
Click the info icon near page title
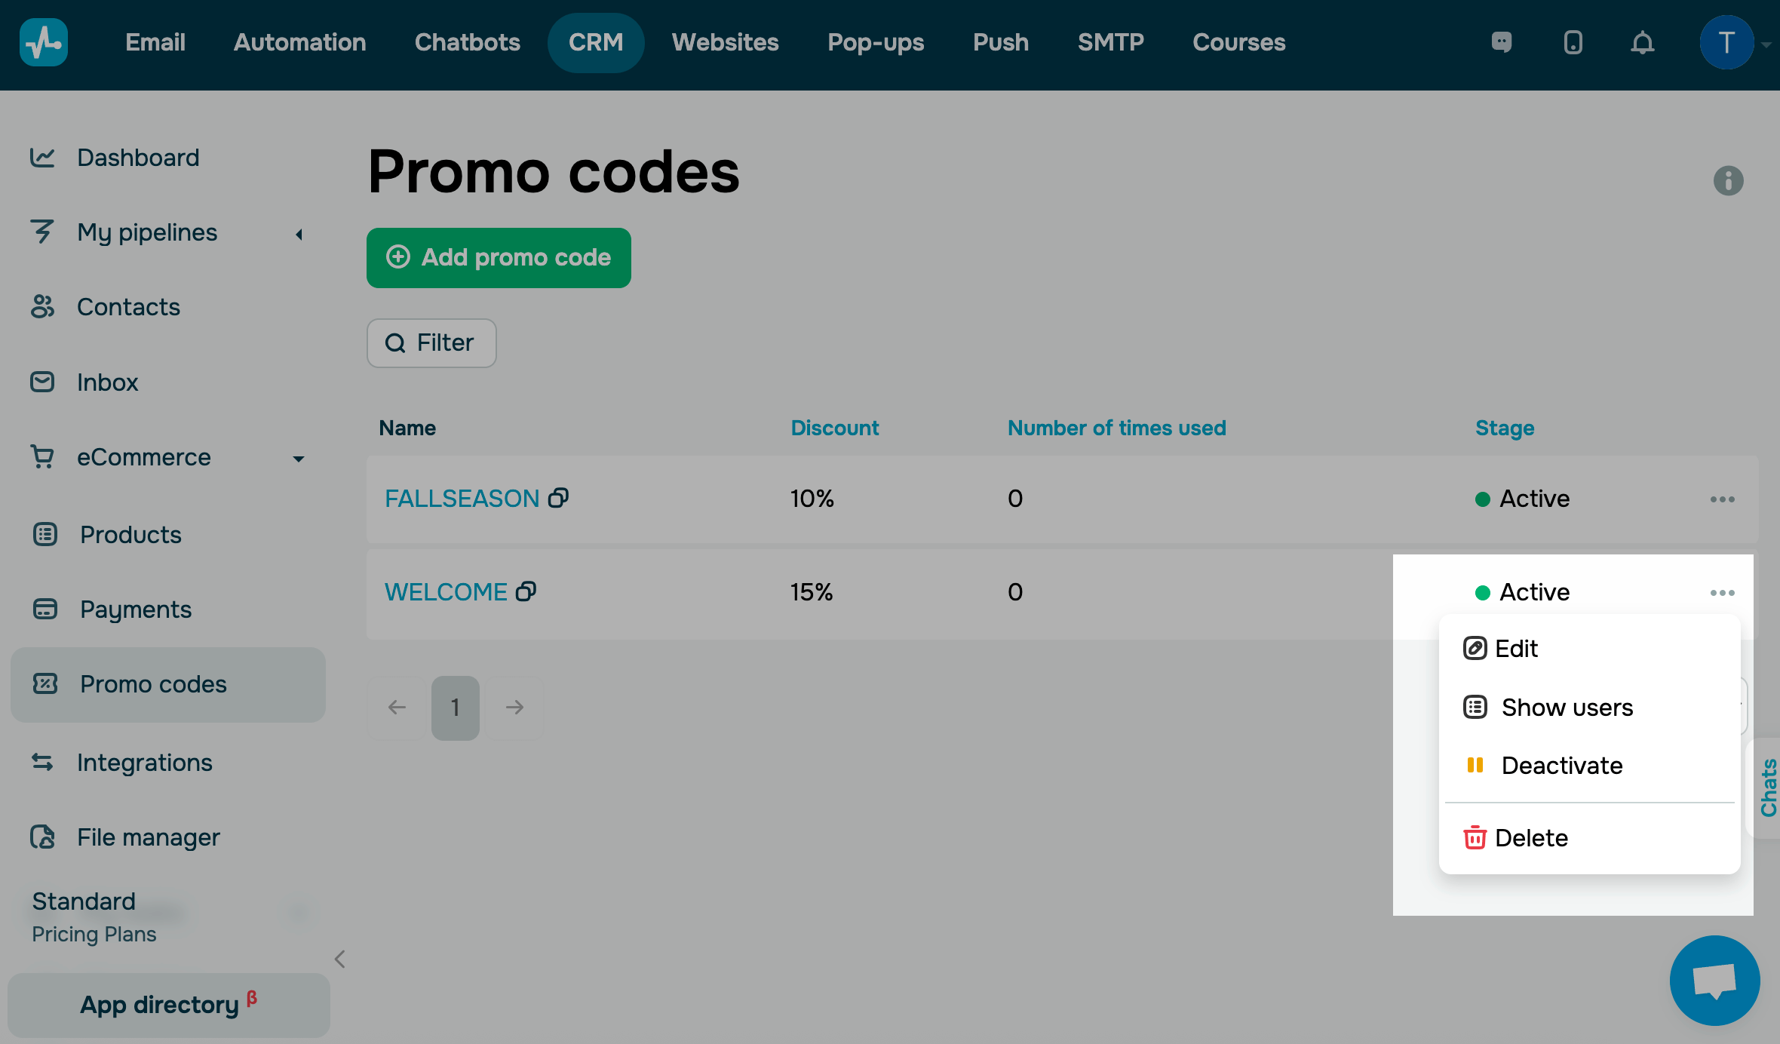(x=1728, y=181)
